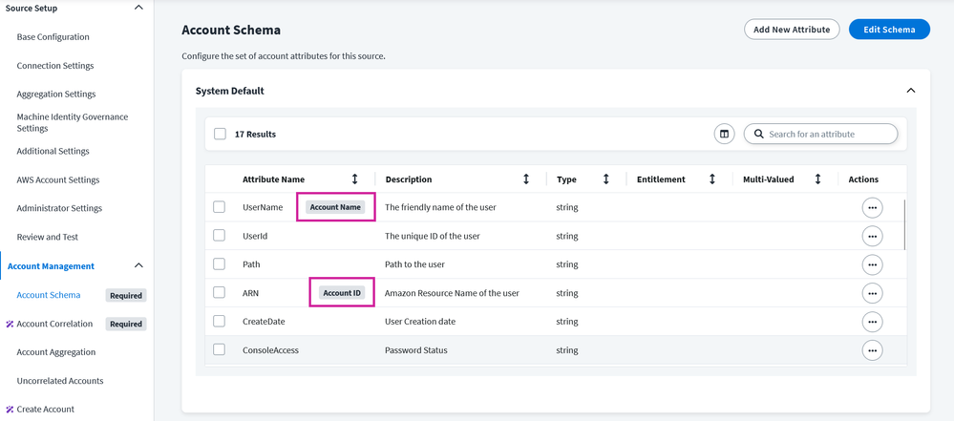The width and height of the screenshot is (954, 421).
Task: Sort by Description column arrows
Action: 526,179
